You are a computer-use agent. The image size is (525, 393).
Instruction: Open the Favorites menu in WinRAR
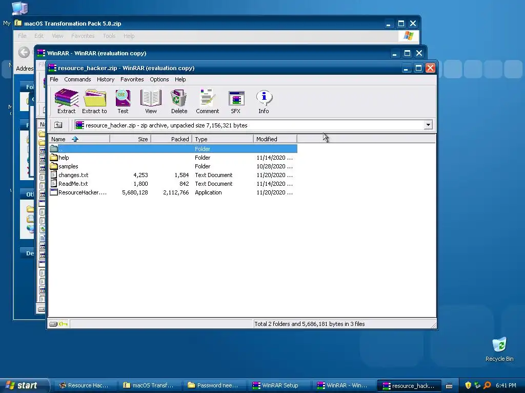(x=132, y=79)
